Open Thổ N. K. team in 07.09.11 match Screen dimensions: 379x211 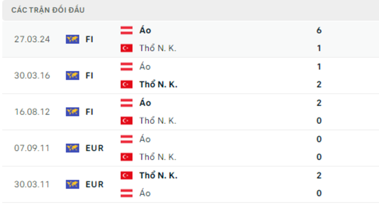pyautogui.click(x=158, y=157)
